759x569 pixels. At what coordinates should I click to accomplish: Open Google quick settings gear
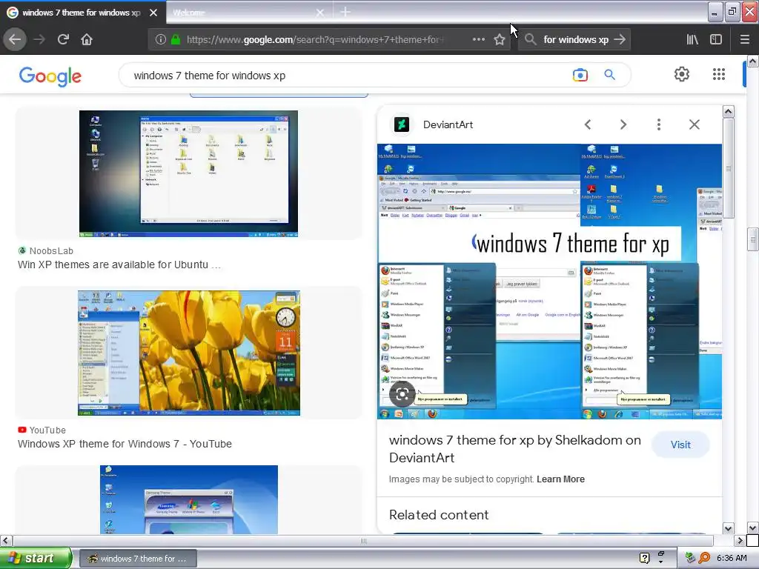tap(682, 74)
